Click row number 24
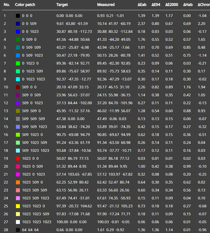This screenshot has height=233, width=210. pos(6,198)
